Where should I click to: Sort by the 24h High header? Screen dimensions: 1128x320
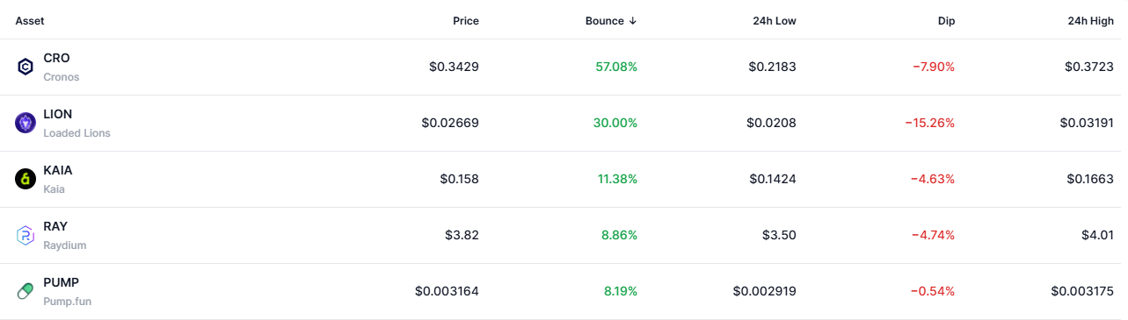tap(1089, 20)
